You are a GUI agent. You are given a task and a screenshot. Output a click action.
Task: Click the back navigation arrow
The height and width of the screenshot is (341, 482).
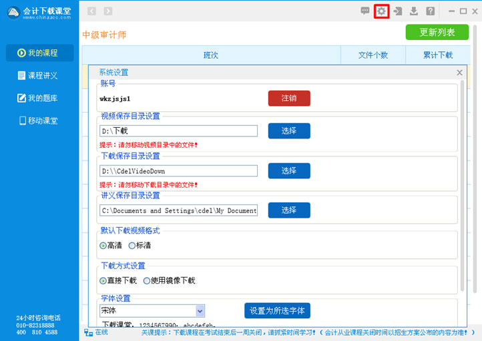pos(92,11)
